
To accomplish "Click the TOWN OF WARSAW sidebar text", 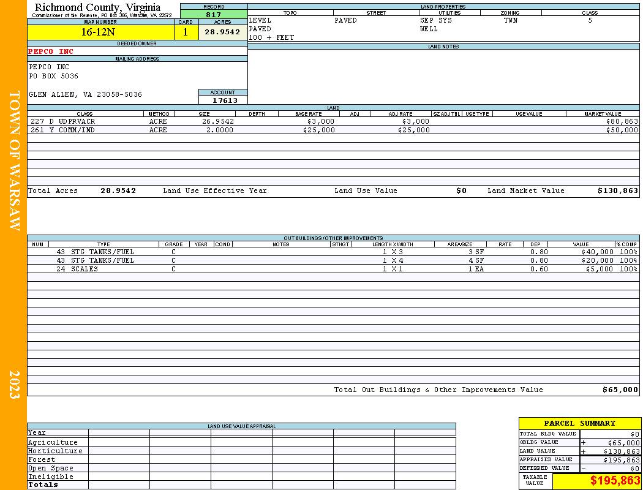I will [x=14, y=160].
